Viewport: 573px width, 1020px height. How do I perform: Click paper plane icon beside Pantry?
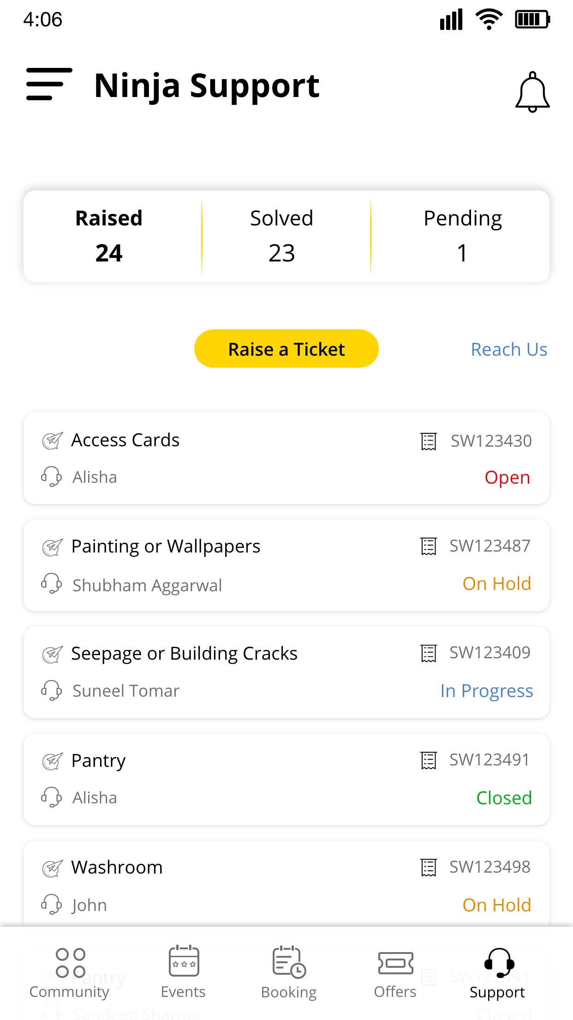point(52,761)
